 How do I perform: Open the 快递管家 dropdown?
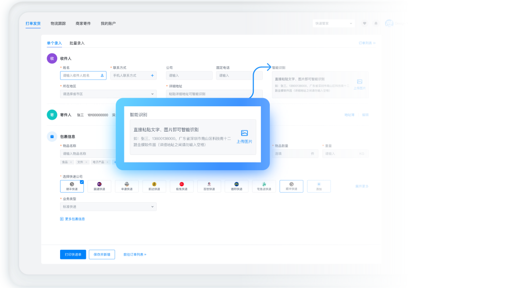334,23
